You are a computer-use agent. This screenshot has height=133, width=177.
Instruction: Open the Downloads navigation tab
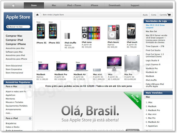(114, 5)
